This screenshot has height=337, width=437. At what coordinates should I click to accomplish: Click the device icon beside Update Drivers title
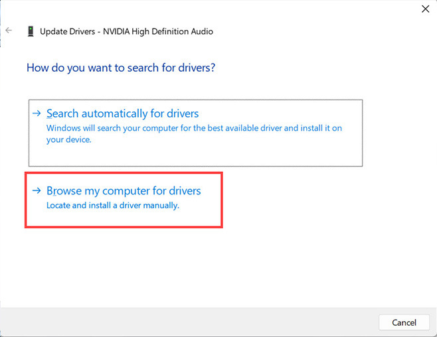31,31
